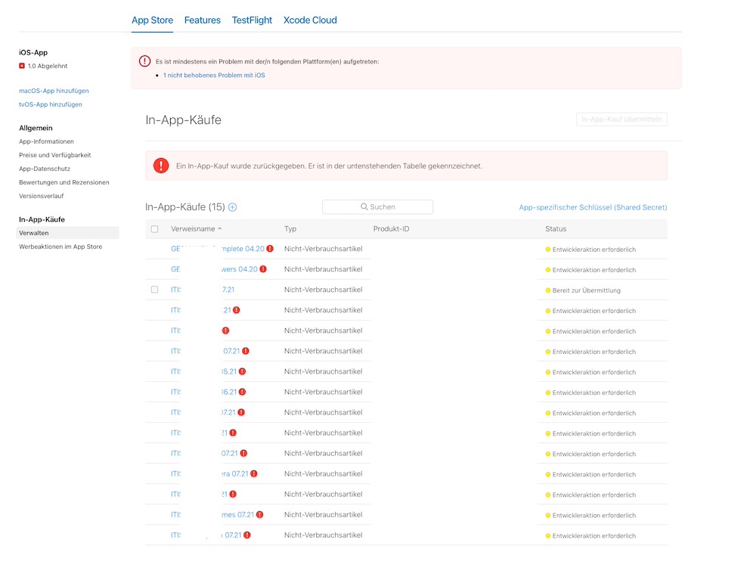
Task: Open the '1 nicht behobenes Problem mit iOS' link
Action: click(214, 76)
